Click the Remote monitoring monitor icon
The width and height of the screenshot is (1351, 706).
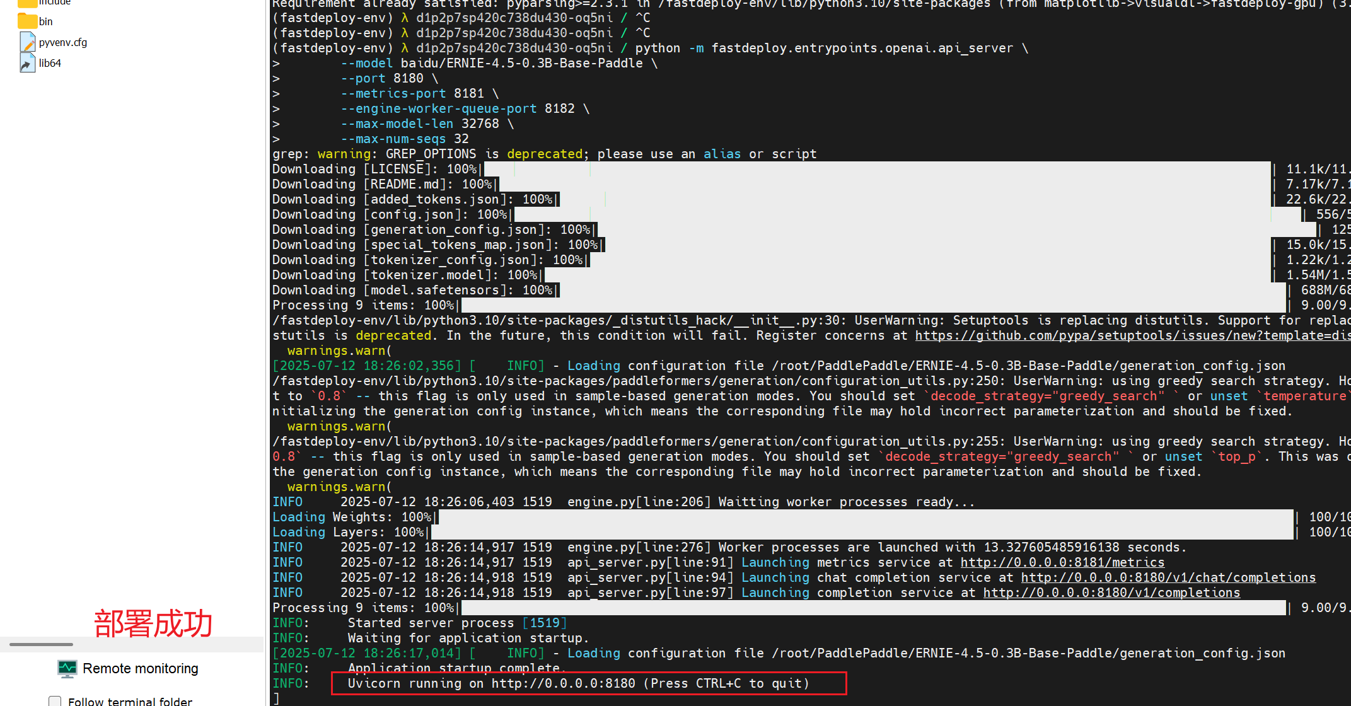pyautogui.click(x=67, y=669)
